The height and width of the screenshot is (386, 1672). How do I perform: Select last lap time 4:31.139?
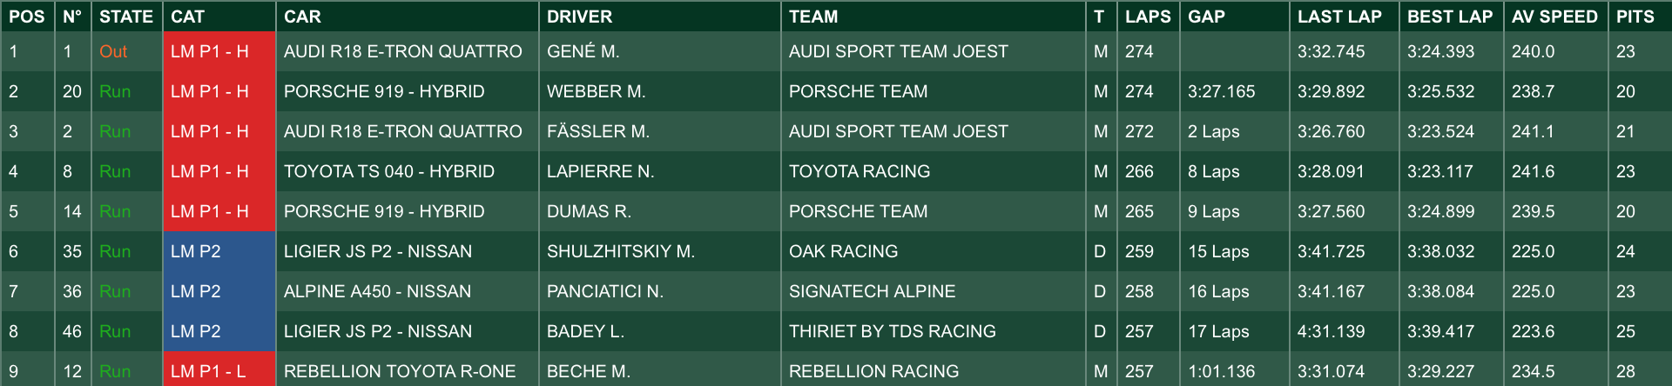pyautogui.click(x=1331, y=331)
